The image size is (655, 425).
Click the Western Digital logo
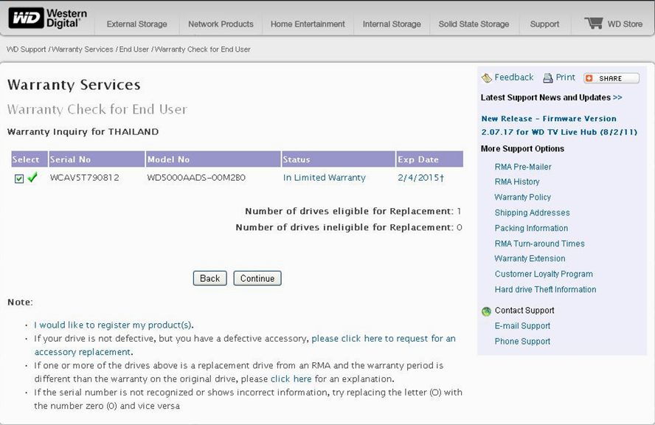[47, 18]
